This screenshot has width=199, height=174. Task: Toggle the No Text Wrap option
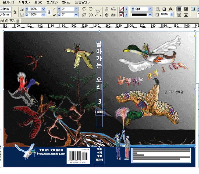coord(179,9)
